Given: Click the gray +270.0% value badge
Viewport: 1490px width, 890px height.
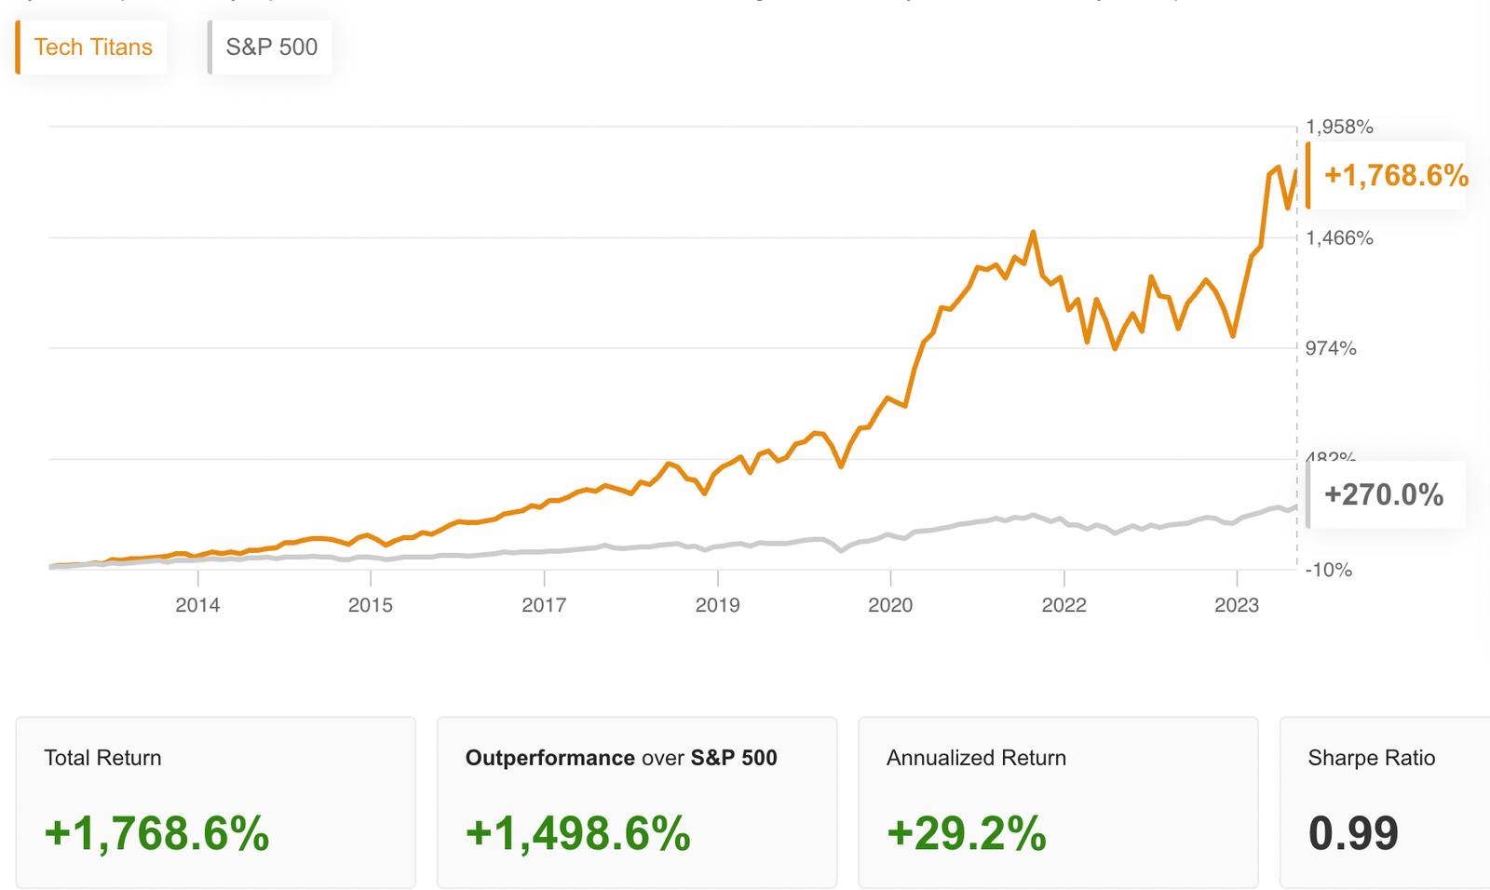Looking at the screenshot, I should [x=1385, y=495].
